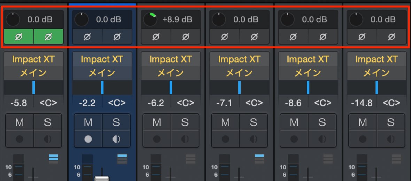
Task: Click the -7.1 volume value
Action: click(x=224, y=103)
